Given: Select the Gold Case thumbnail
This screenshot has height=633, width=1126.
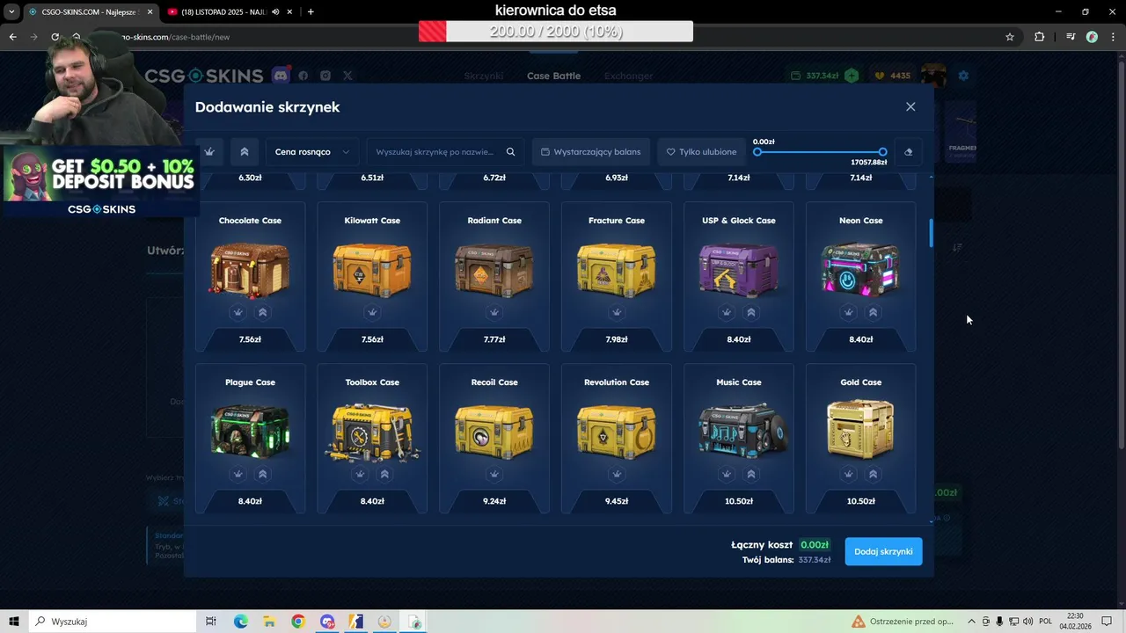Looking at the screenshot, I should (x=860, y=429).
